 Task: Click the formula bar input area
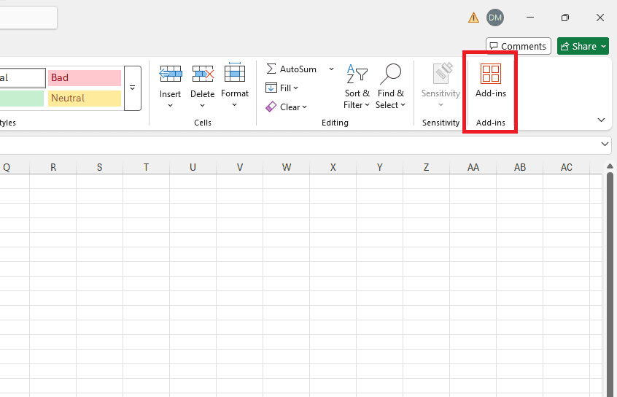click(x=299, y=145)
